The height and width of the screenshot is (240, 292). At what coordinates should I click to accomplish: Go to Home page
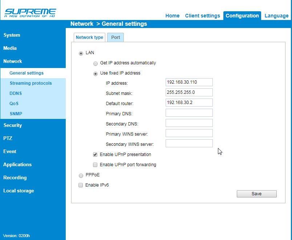click(173, 16)
